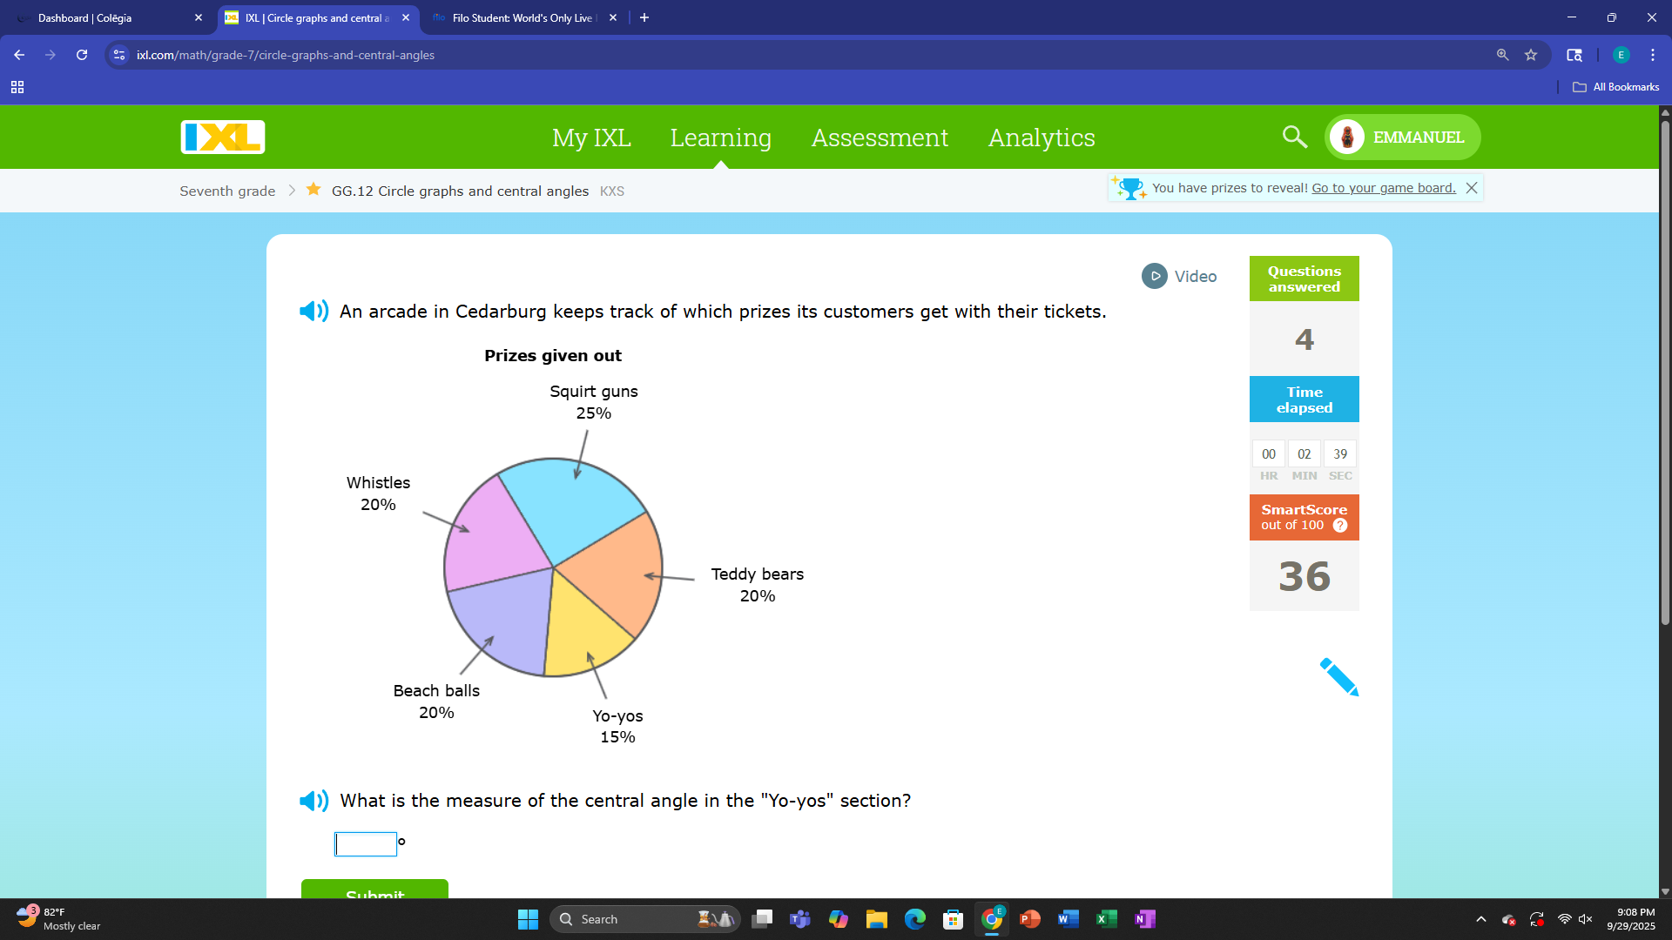Play audio for the arcade question text
Image resolution: width=1672 pixels, height=940 pixels.
click(313, 312)
